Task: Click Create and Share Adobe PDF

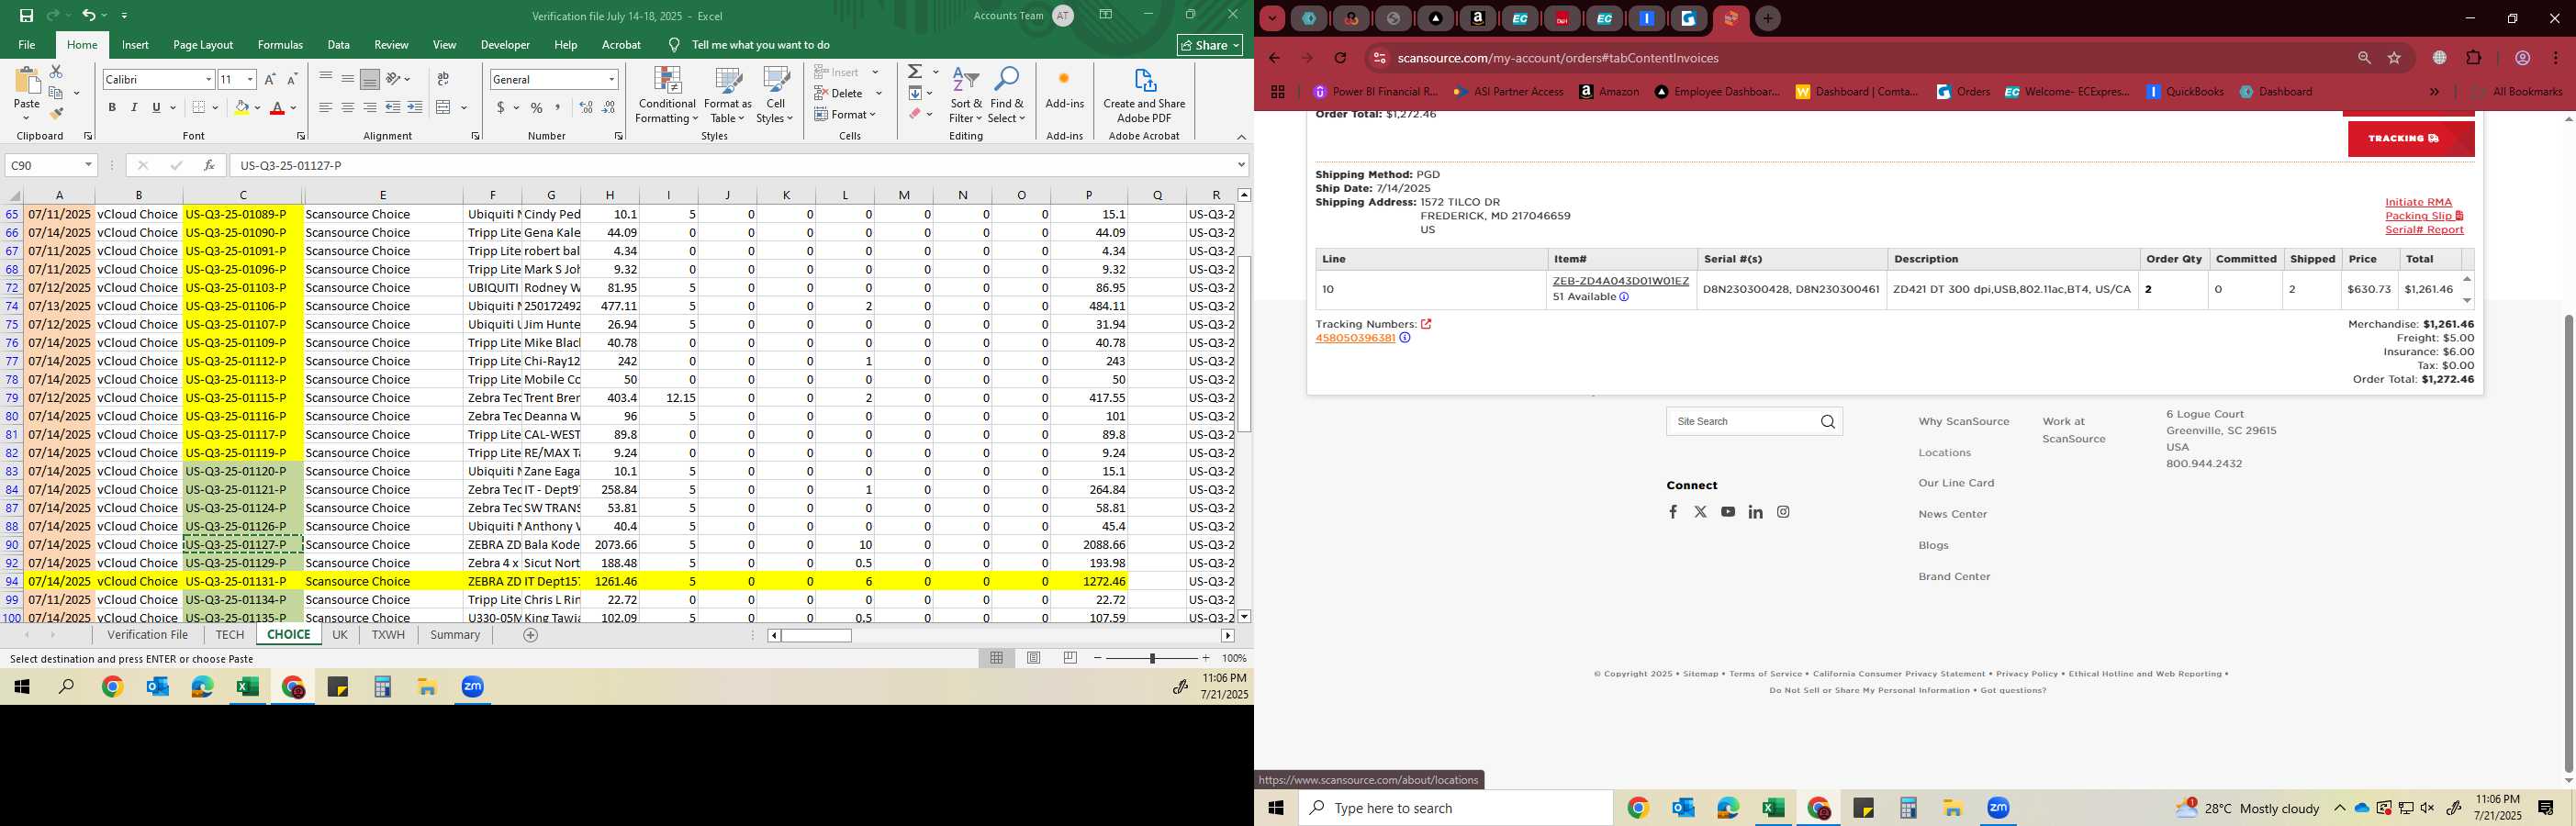Action: (1144, 95)
